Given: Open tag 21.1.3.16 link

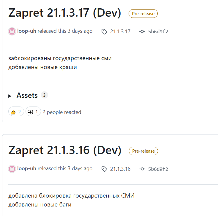Looking at the screenshot, I should coord(120,169).
